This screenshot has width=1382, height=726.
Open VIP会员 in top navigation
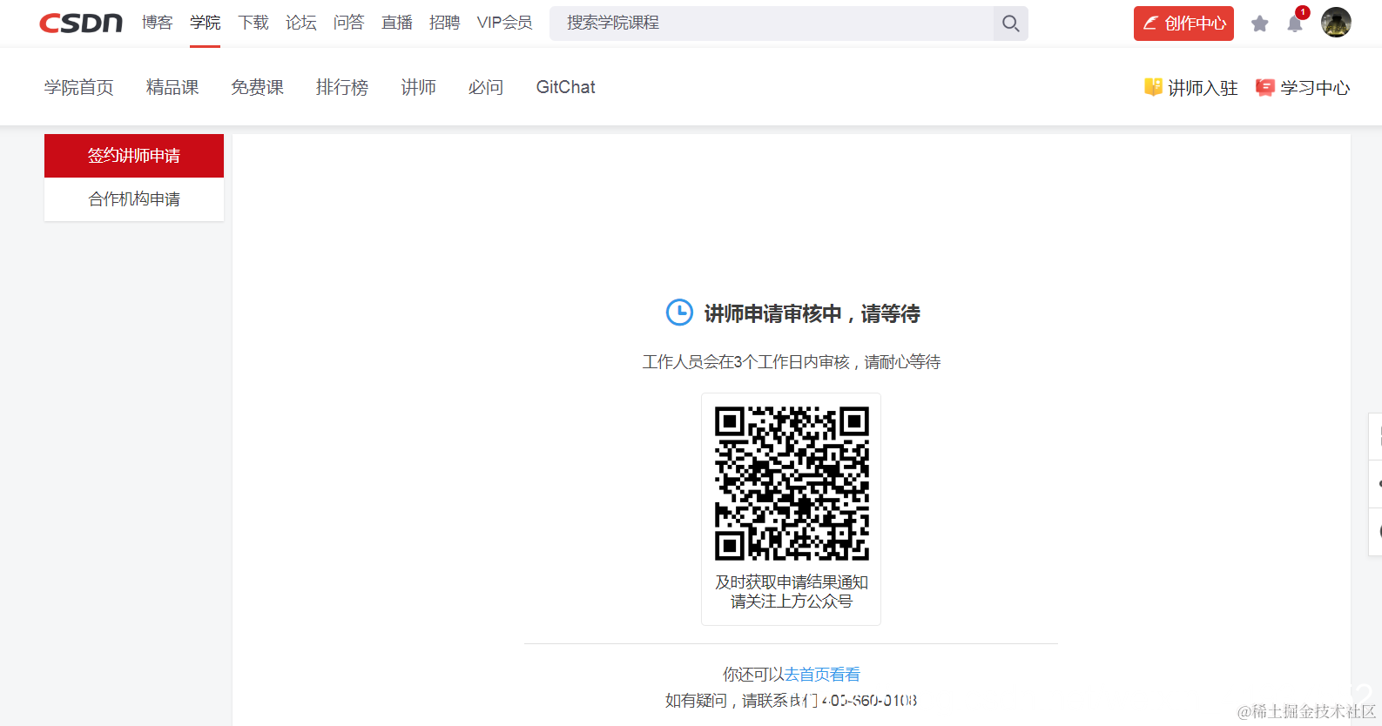pyautogui.click(x=505, y=23)
